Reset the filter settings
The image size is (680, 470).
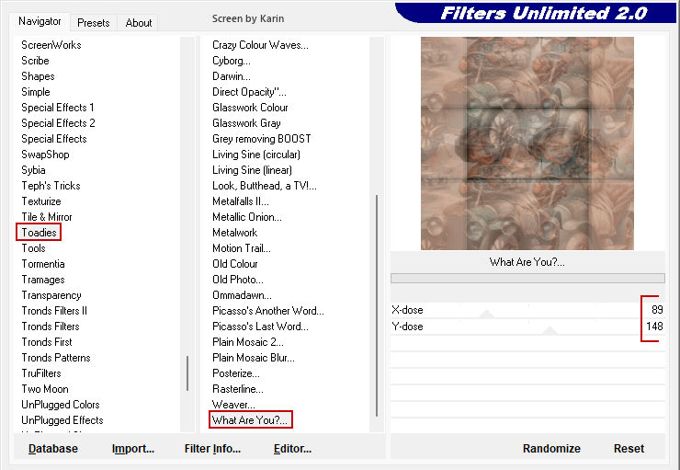(x=629, y=449)
